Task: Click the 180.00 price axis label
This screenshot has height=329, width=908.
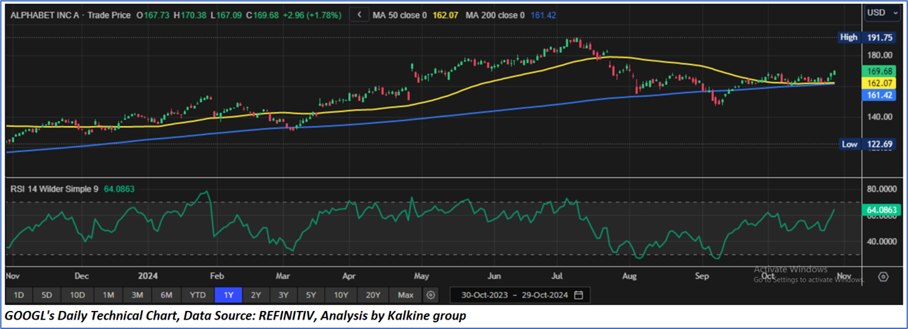Action: pyautogui.click(x=881, y=55)
